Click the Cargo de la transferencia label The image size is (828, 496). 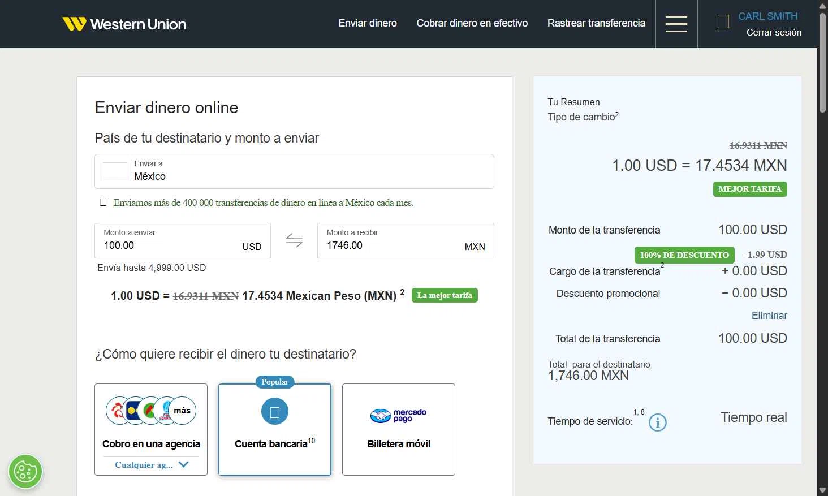(605, 271)
